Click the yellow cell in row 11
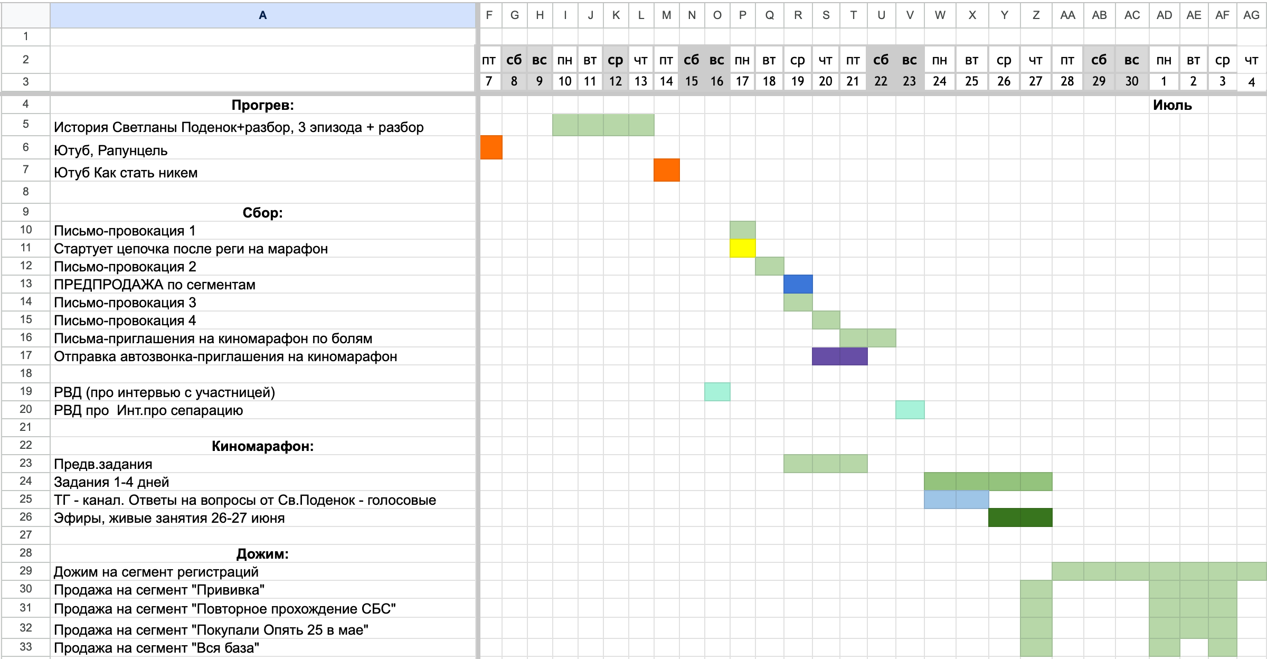 point(742,248)
